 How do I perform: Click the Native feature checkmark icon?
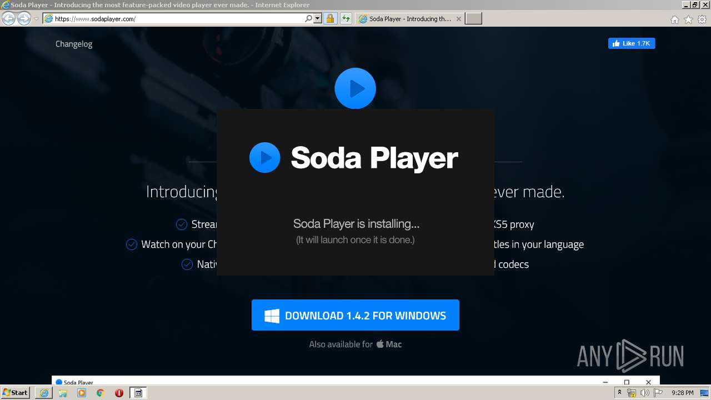187,264
